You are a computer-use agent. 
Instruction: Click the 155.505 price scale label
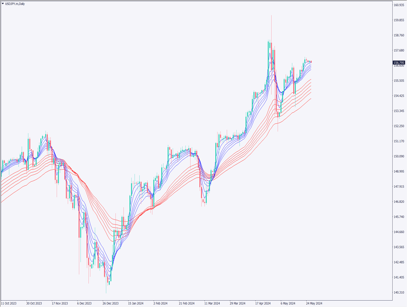pos(399,81)
